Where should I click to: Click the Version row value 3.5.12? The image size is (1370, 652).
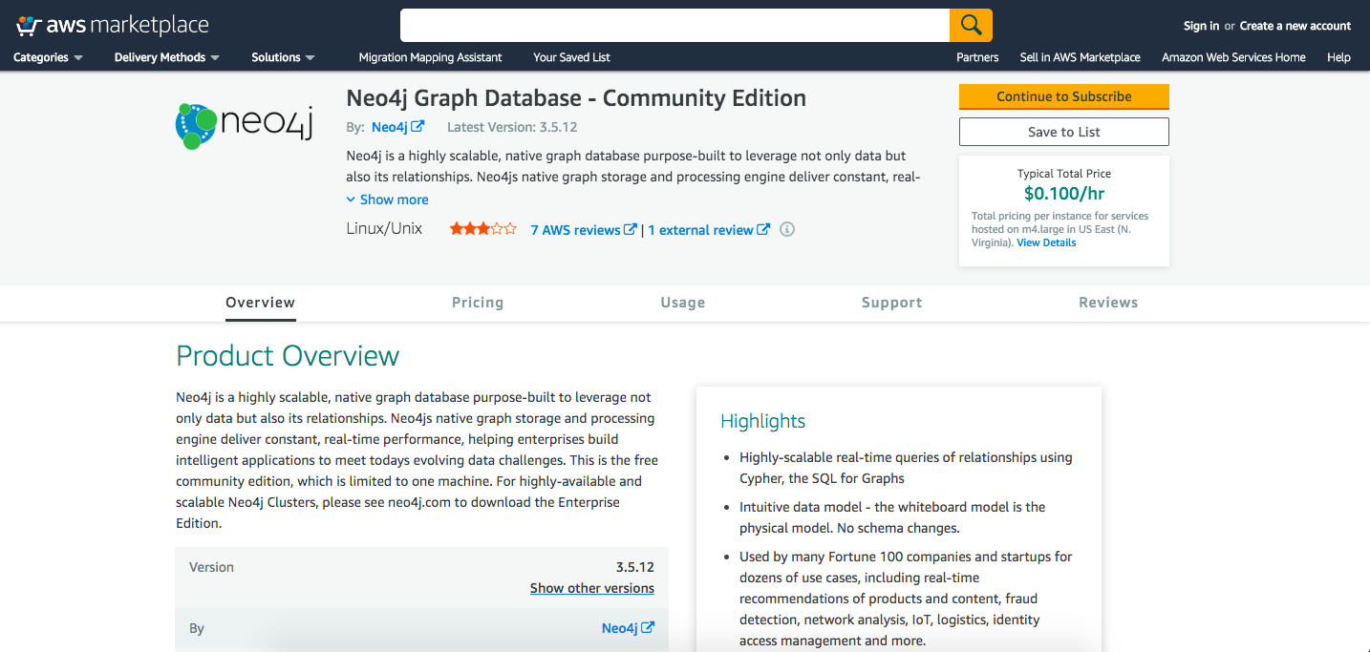[635, 567]
